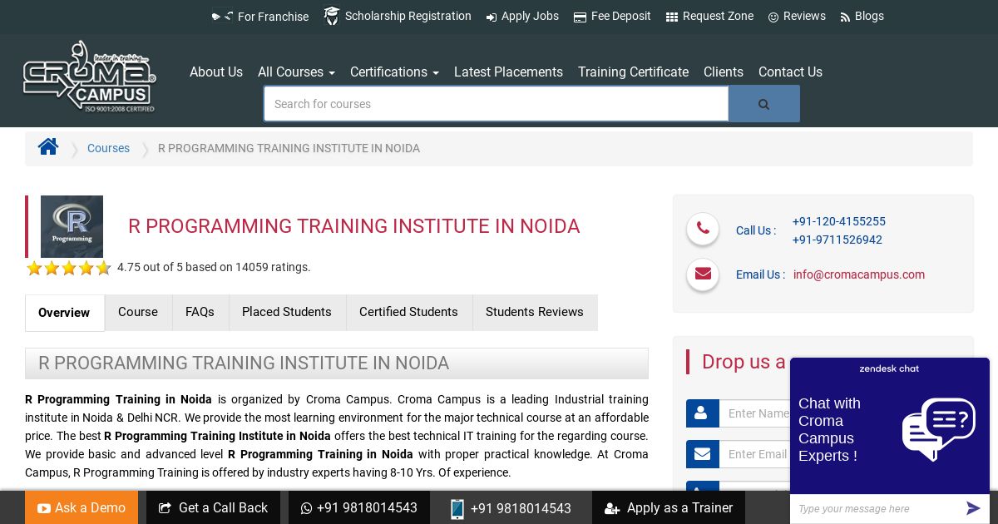Click Apply as a Trainer button
The height and width of the screenshot is (524, 998).
pos(669,507)
